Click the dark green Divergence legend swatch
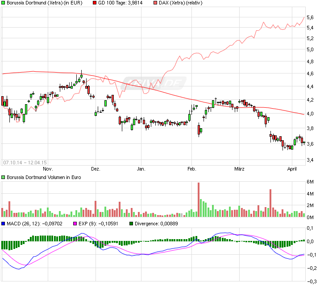The width and height of the screenshot is (324, 285). 131,224
